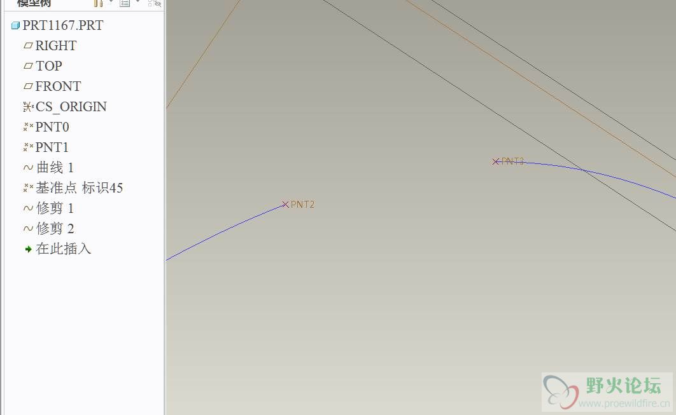Click the PNT0 datum point icon
This screenshot has height=415, width=676.
point(28,127)
